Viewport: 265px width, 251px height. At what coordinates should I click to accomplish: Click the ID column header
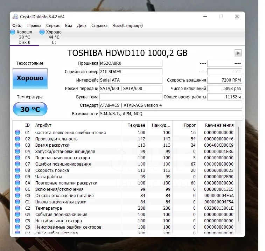28,125
